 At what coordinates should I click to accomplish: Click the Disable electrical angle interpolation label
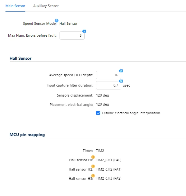(131, 113)
